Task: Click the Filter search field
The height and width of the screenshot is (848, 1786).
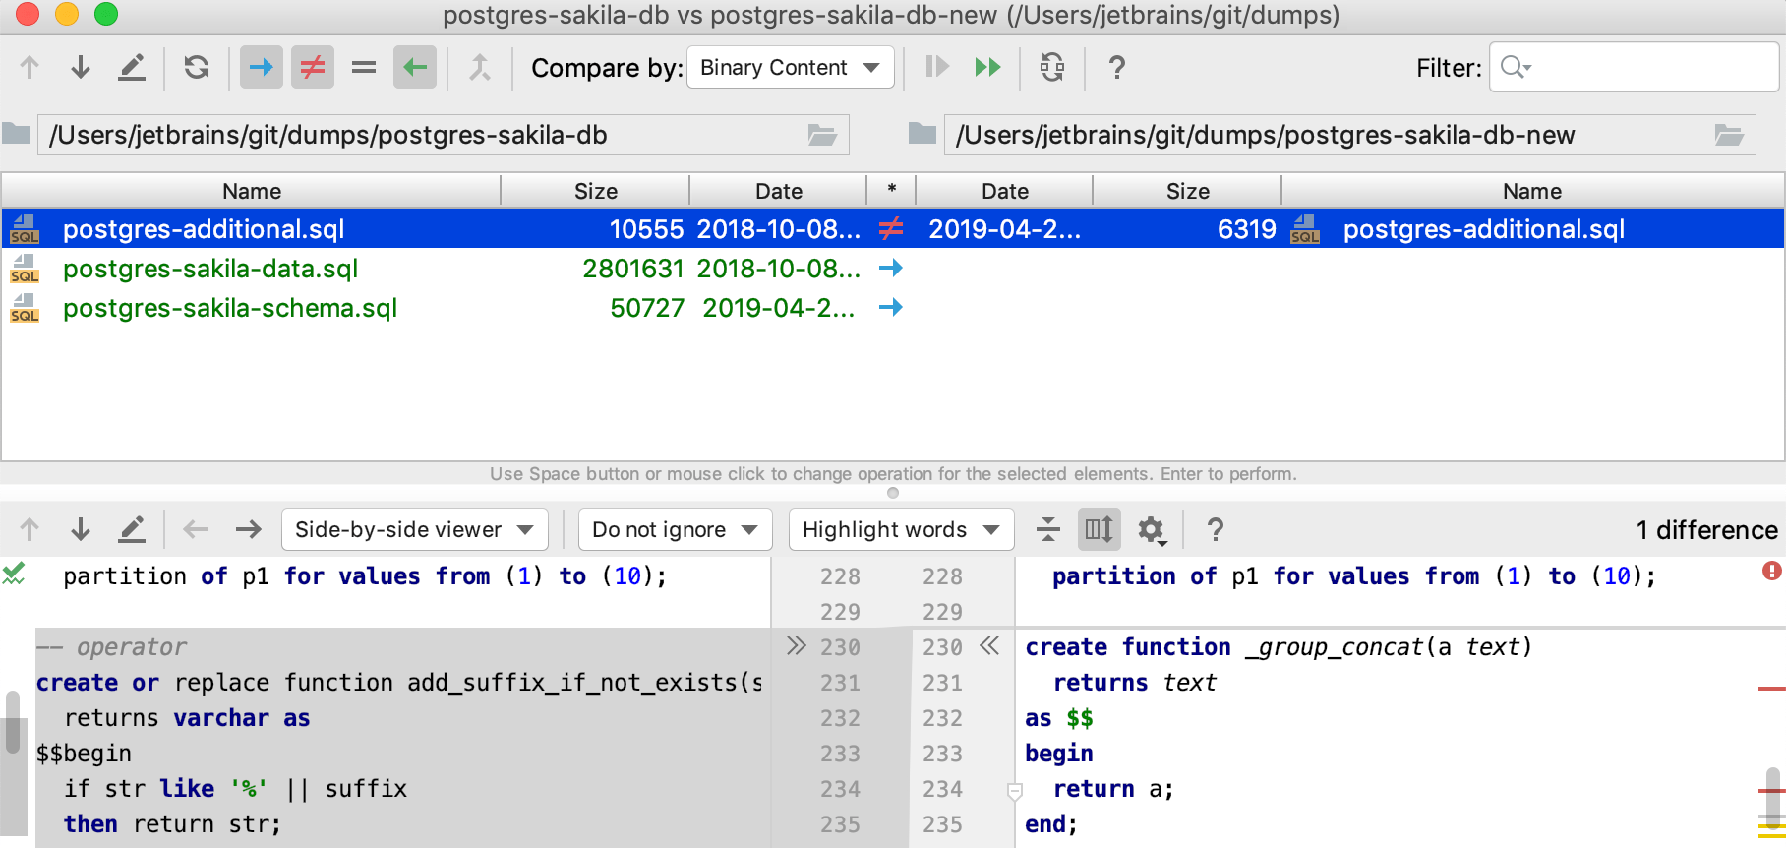Action: (1634, 67)
